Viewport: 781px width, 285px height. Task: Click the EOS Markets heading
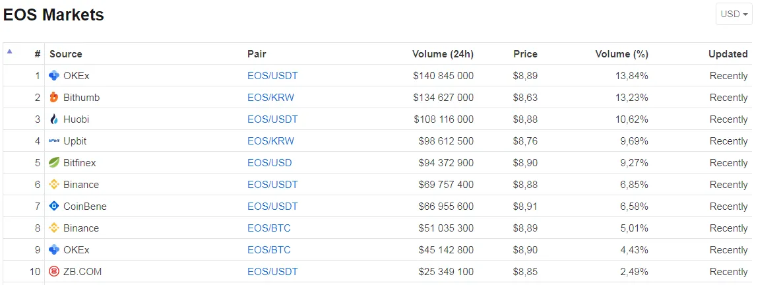[x=53, y=15]
